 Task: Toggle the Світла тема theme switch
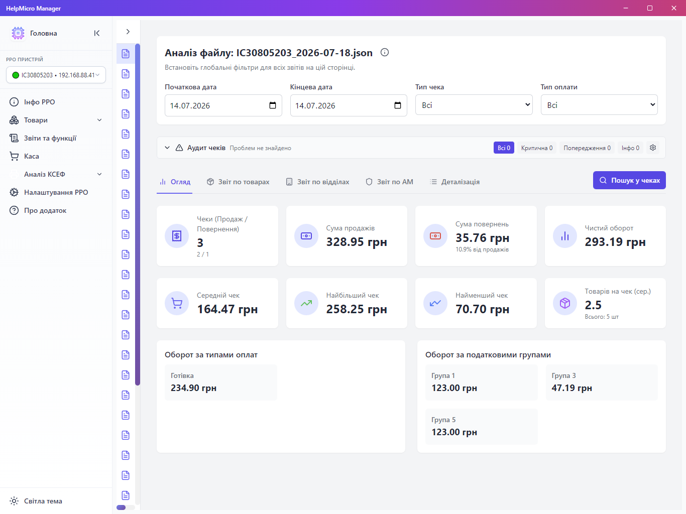(x=56, y=501)
